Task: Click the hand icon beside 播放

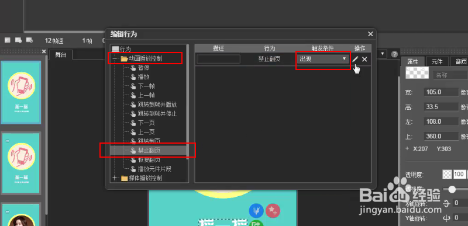Action: click(x=133, y=77)
